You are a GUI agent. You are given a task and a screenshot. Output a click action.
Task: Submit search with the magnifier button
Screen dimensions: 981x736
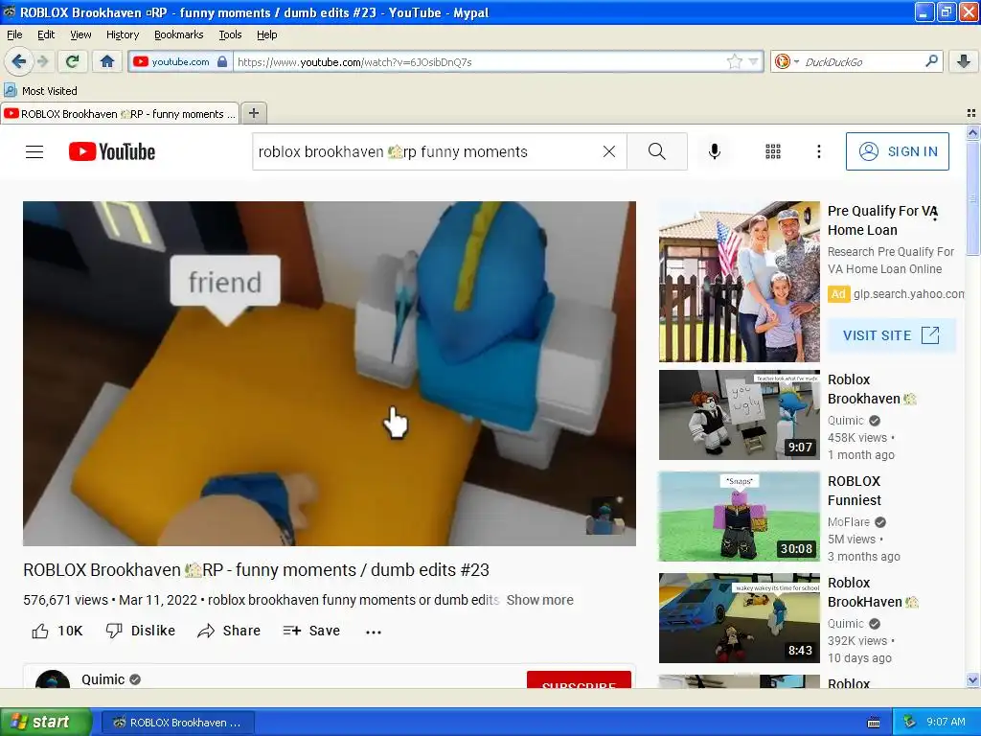tap(657, 151)
